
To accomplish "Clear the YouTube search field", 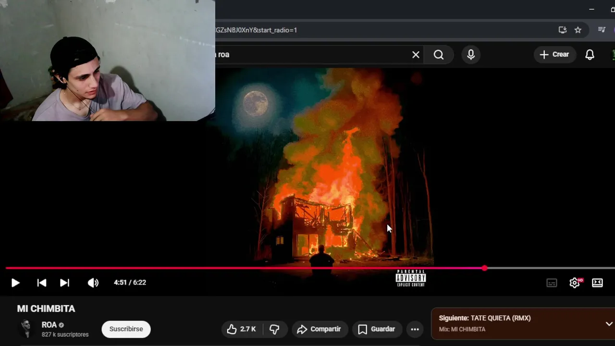I will (416, 55).
